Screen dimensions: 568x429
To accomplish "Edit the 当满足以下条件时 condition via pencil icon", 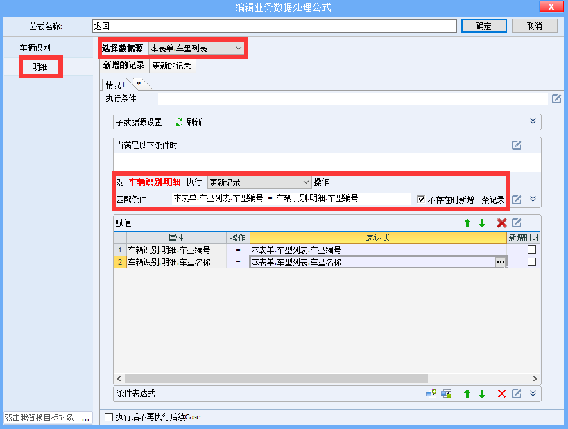I will (x=517, y=145).
